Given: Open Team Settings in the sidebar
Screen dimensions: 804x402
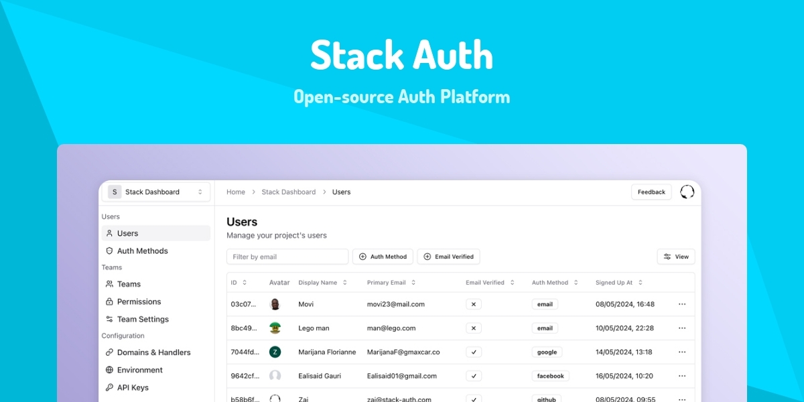Looking at the screenshot, I should (x=155, y=319).
